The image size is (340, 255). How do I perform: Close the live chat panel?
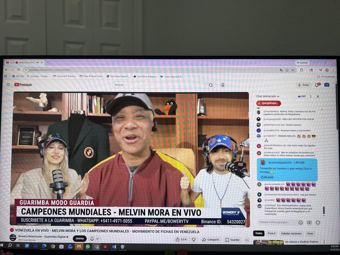(x=318, y=96)
